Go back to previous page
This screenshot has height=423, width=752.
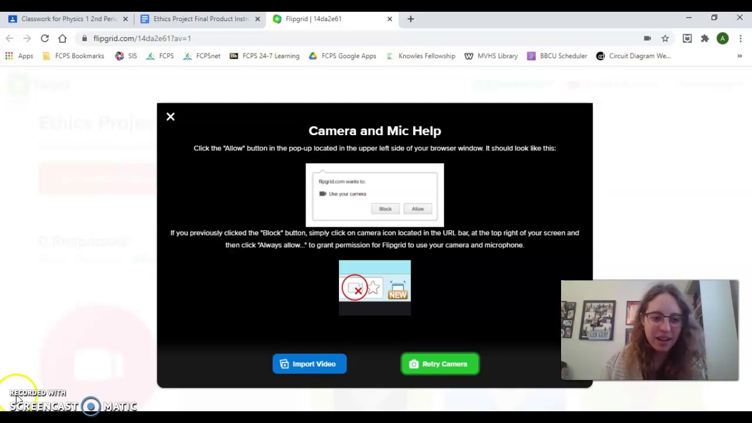[9, 38]
